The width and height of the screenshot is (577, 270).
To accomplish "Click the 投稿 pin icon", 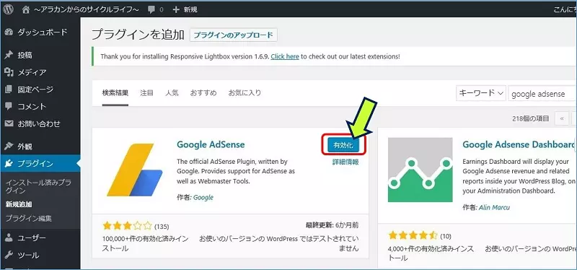I will pyautogui.click(x=9, y=56).
